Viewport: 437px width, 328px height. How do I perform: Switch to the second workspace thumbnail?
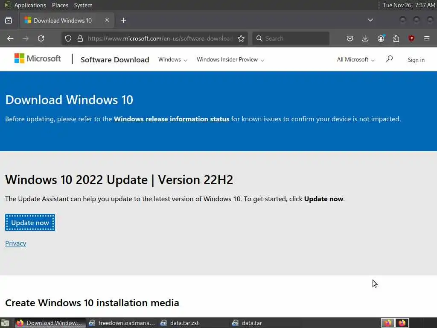point(402,323)
